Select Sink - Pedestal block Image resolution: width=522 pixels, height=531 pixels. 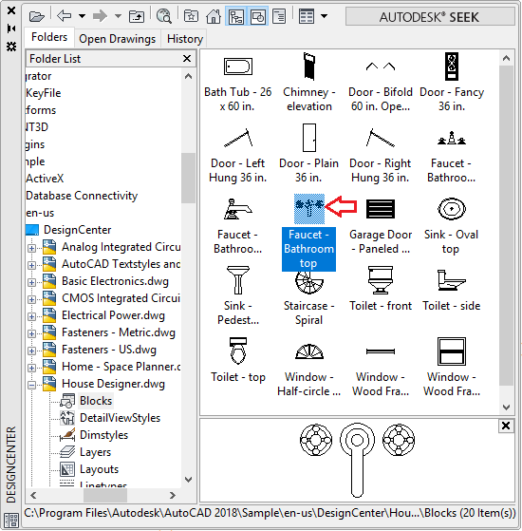tap(238, 296)
